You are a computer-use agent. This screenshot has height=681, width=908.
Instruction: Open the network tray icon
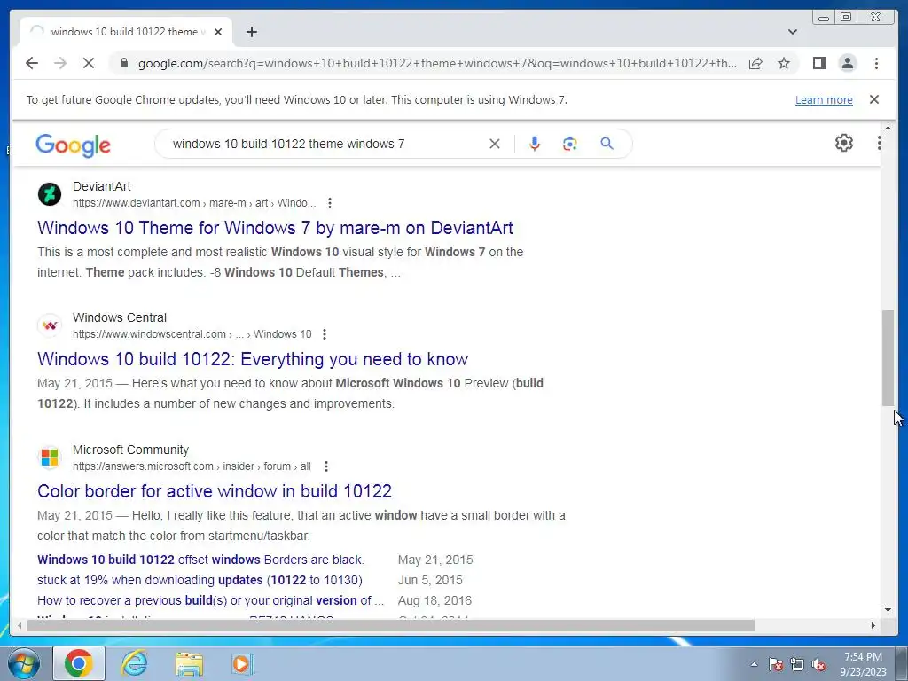[x=797, y=665]
